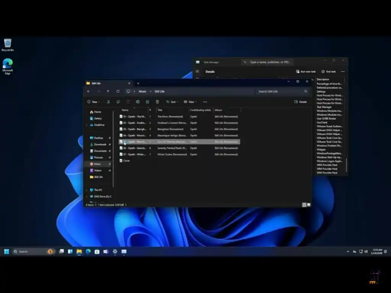Expand OneDrive in the navigation pane

pyautogui.click(x=87, y=125)
